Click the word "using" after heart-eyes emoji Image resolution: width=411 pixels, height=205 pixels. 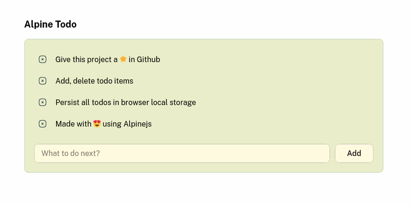point(112,124)
